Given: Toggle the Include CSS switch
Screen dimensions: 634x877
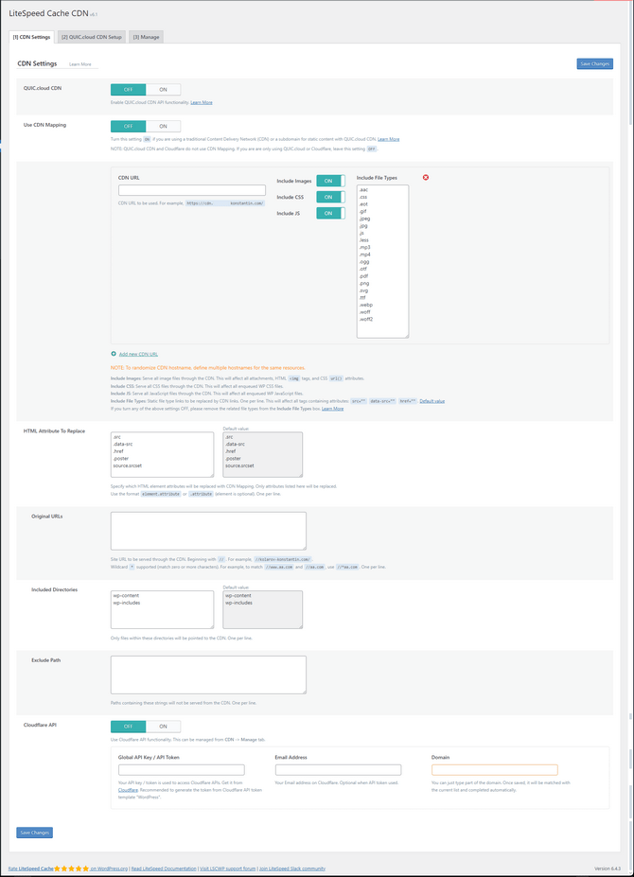Looking at the screenshot, I should point(330,197).
